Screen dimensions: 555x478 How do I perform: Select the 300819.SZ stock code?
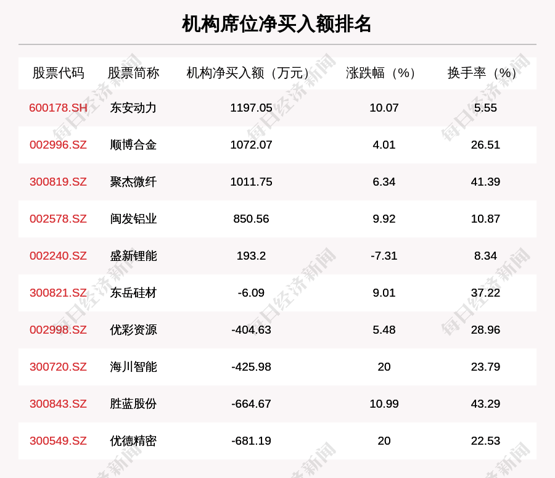coord(58,182)
